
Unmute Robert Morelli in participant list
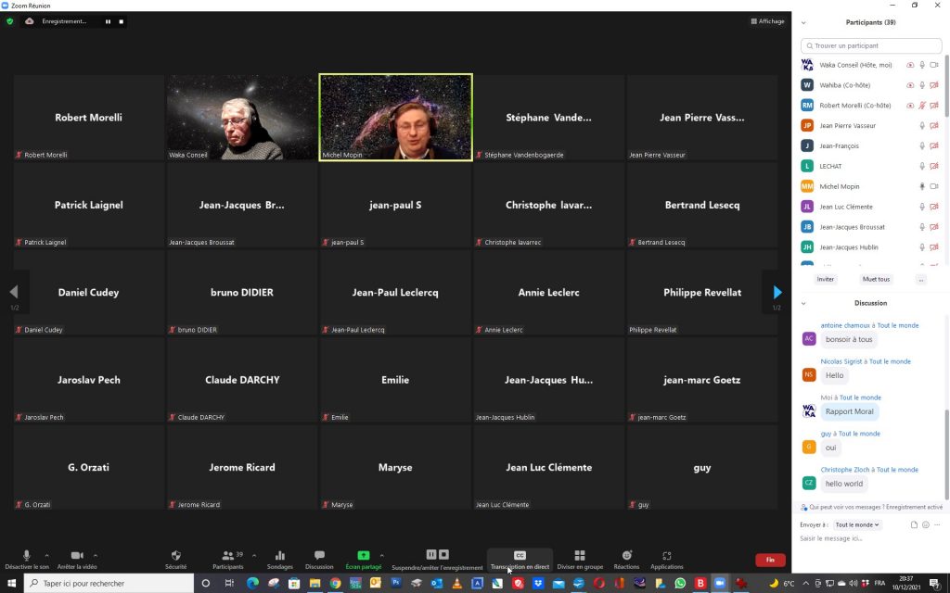point(922,106)
